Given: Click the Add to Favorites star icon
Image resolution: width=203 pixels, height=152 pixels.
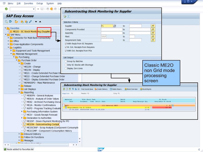Looking at the screenshot, I should [22, 22].
